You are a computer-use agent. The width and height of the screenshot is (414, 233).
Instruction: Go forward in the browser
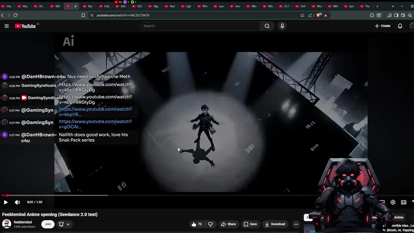click(x=9, y=15)
